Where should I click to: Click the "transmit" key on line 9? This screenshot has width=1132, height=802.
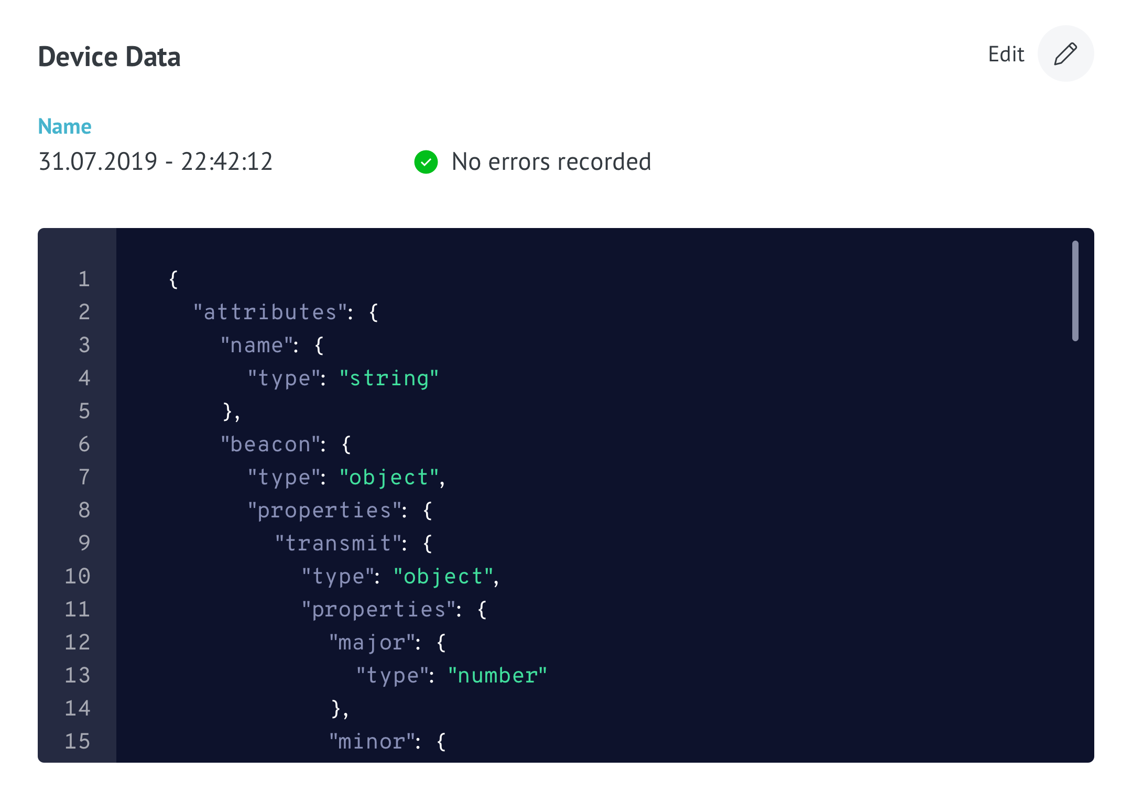pyautogui.click(x=338, y=544)
